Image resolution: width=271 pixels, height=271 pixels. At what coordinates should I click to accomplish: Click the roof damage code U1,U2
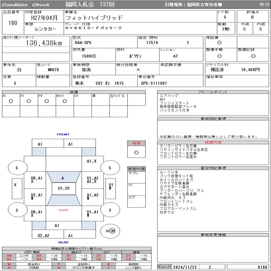tap(64, 188)
